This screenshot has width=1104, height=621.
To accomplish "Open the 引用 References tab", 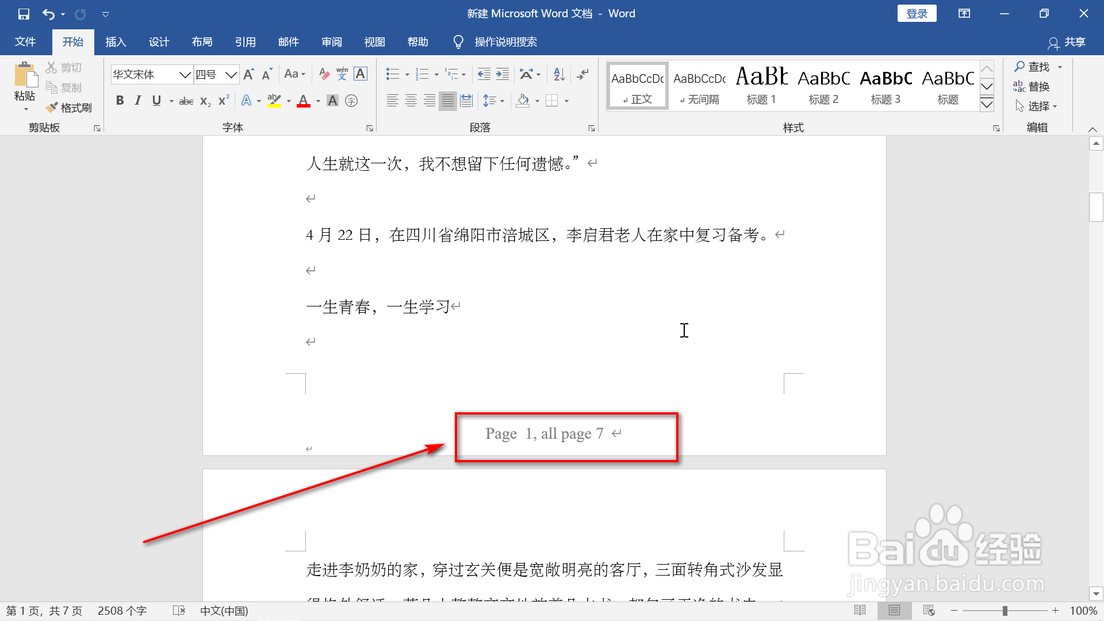I will (x=245, y=42).
